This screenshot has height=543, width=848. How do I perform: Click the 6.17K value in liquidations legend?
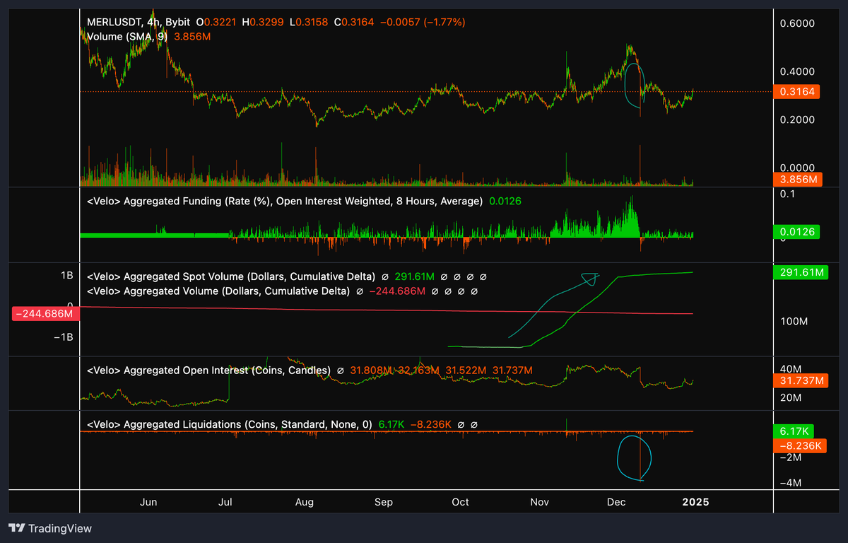pyautogui.click(x=391, y=424)
